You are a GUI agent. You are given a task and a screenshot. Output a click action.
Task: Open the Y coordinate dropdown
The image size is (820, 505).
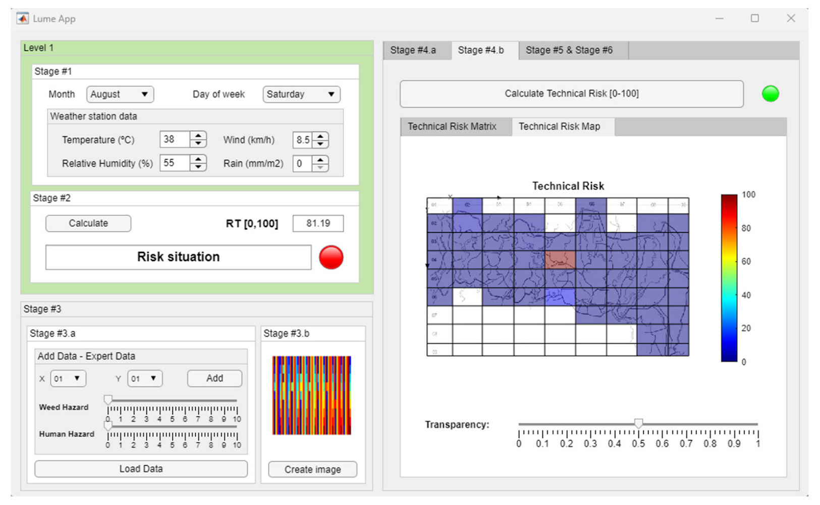145,378
